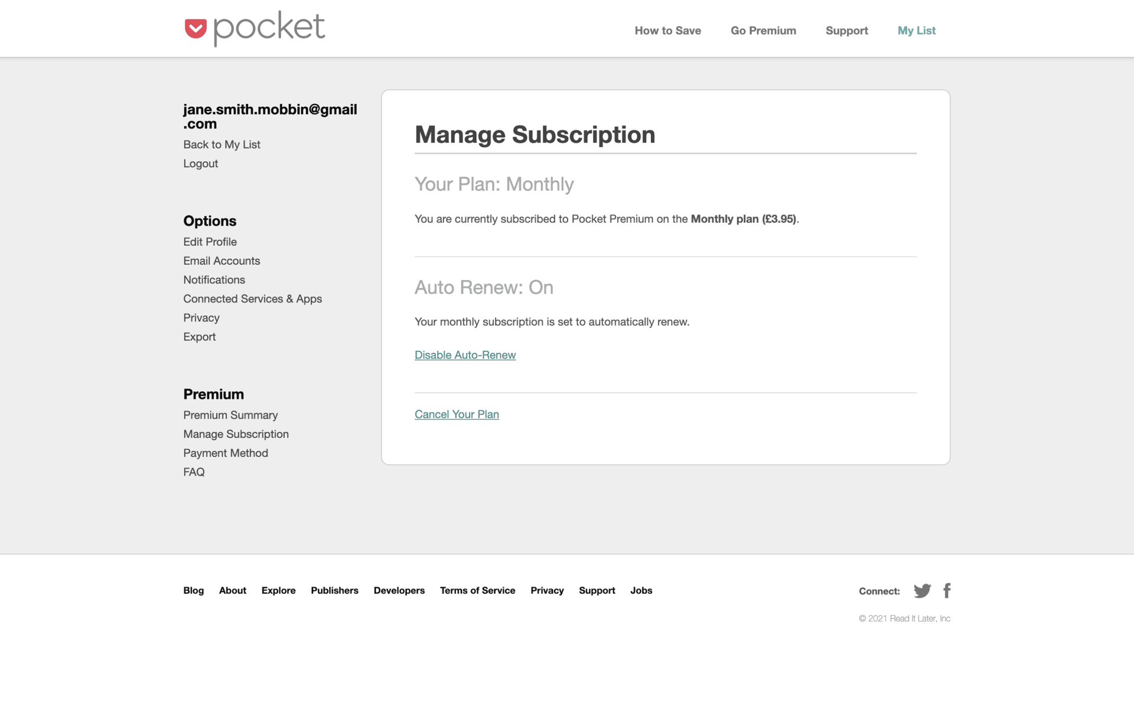
Task: Click Disable Auto-Renew link
Action: pyautogui.click(x=465, y=355)
